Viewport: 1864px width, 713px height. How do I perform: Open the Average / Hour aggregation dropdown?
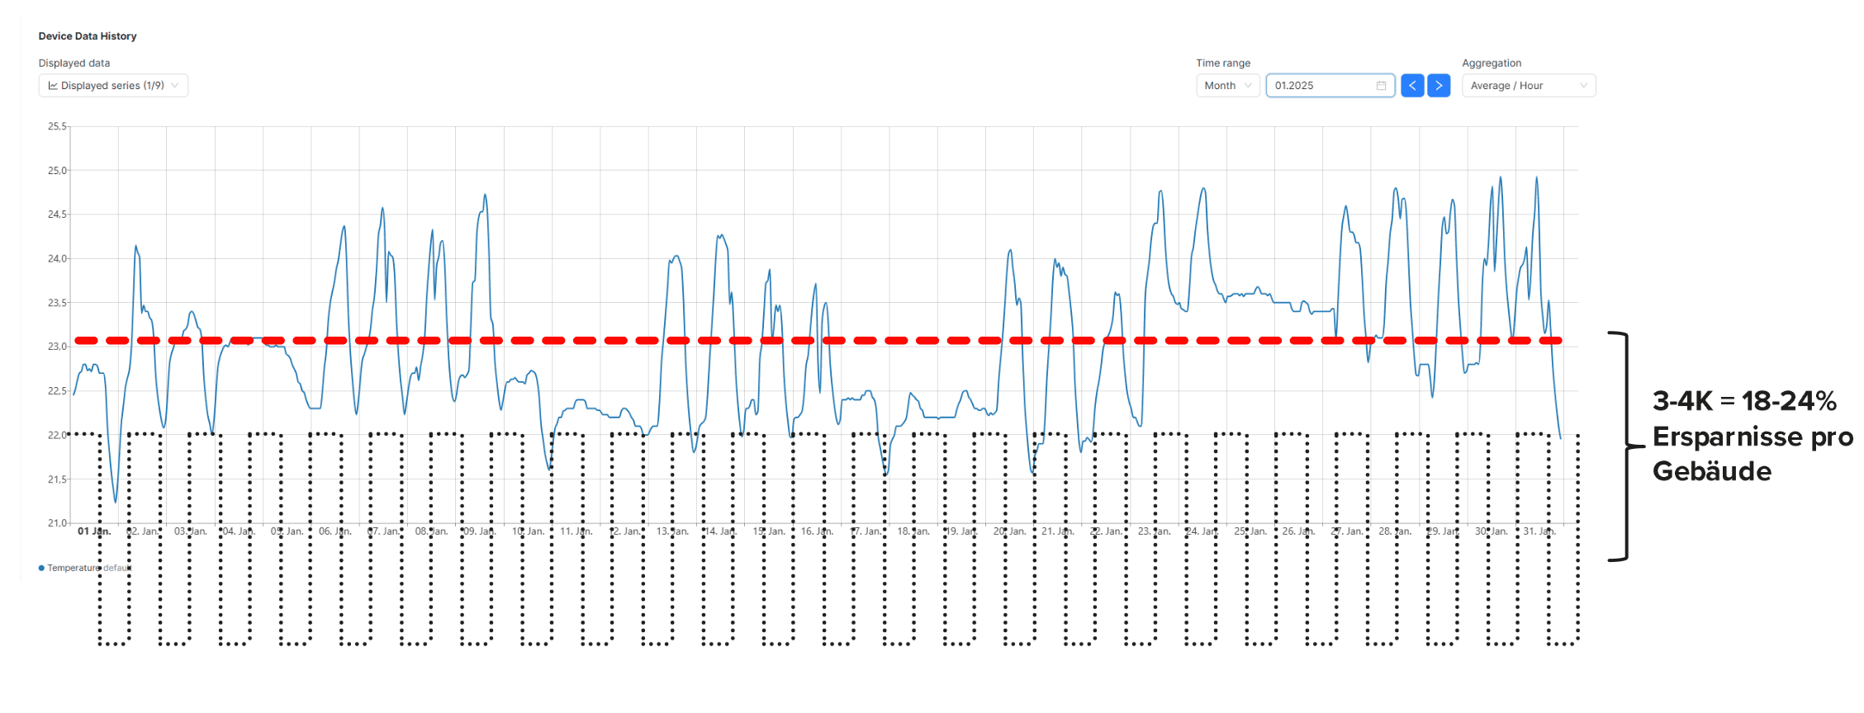pyautogui.click(x=1528, y=86)
